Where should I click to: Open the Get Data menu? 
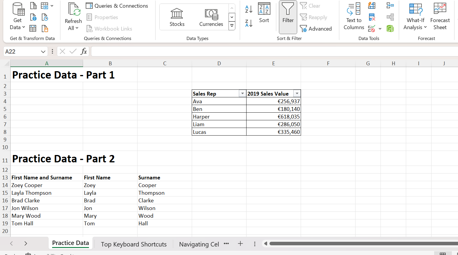[x=17, y=16]
